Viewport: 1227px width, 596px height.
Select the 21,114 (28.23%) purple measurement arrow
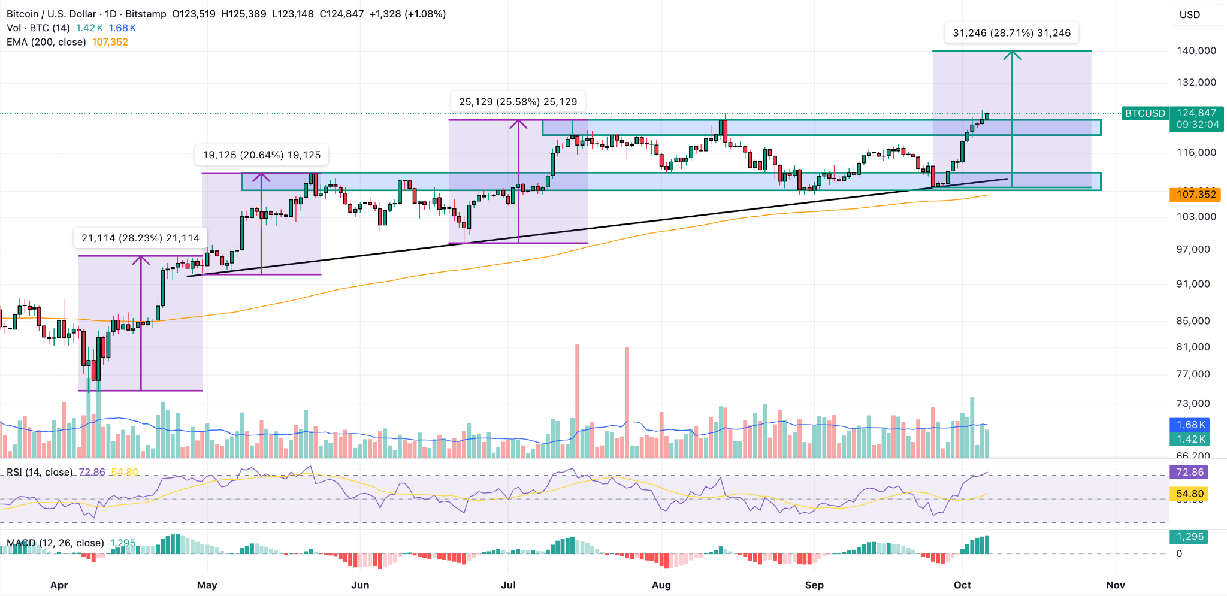click(140, 311)
